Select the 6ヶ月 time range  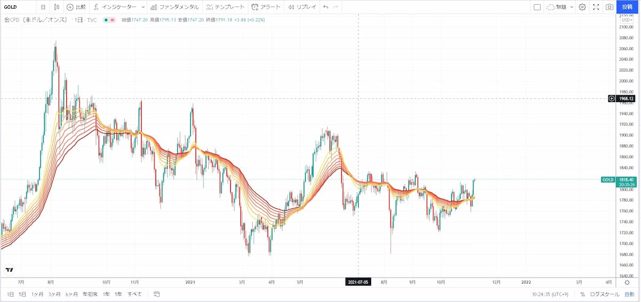[x=72, y=294]
